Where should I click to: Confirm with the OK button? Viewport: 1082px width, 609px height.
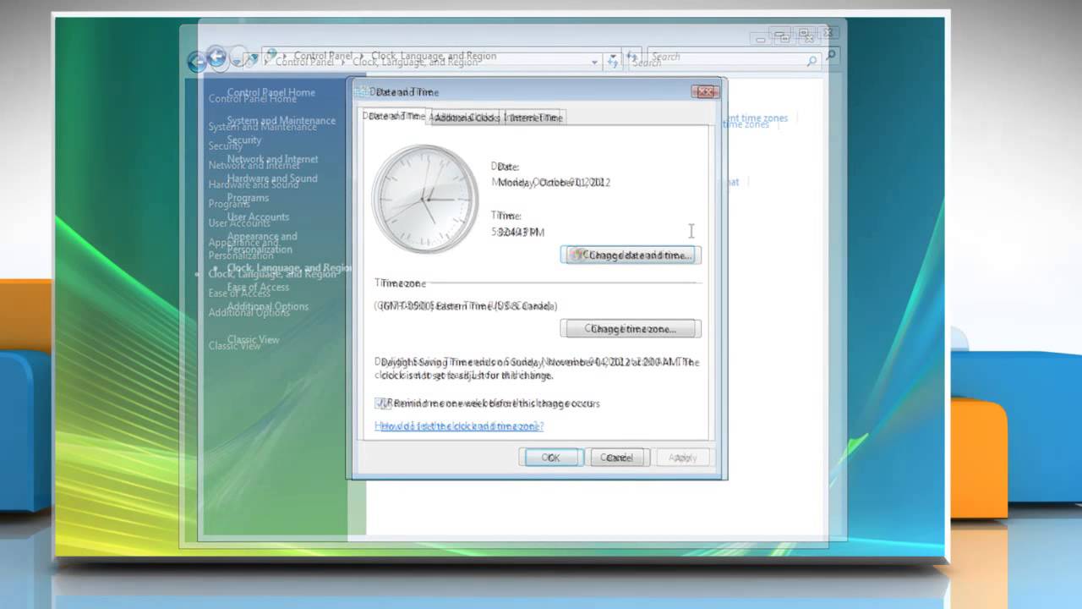(x=551, y=458)
